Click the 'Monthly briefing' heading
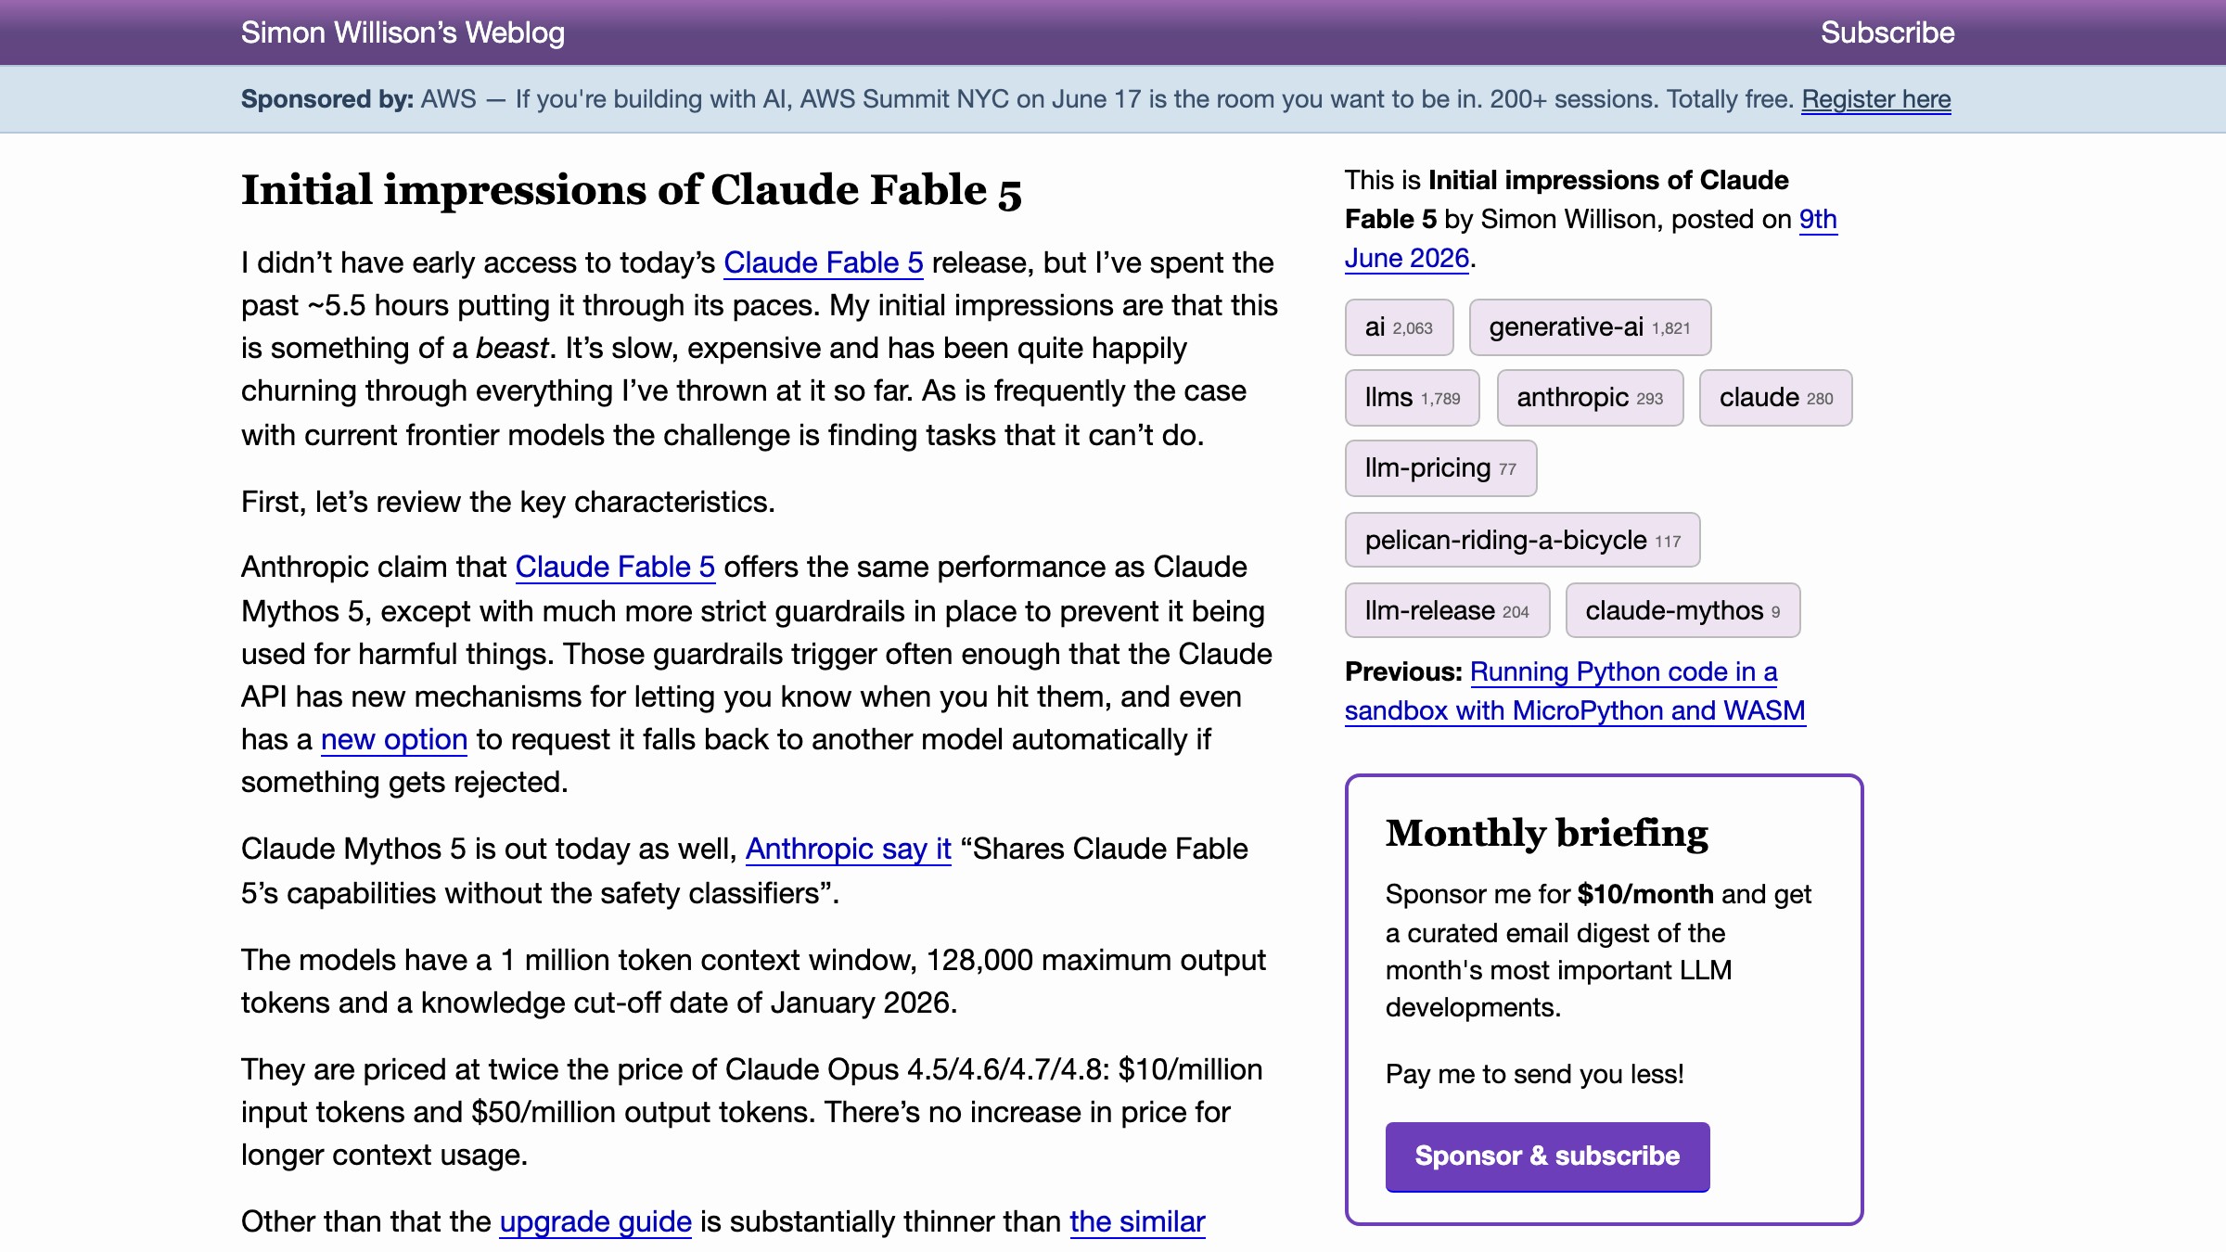This screenshot has width=2226, height=1252. pos(1547,833)
